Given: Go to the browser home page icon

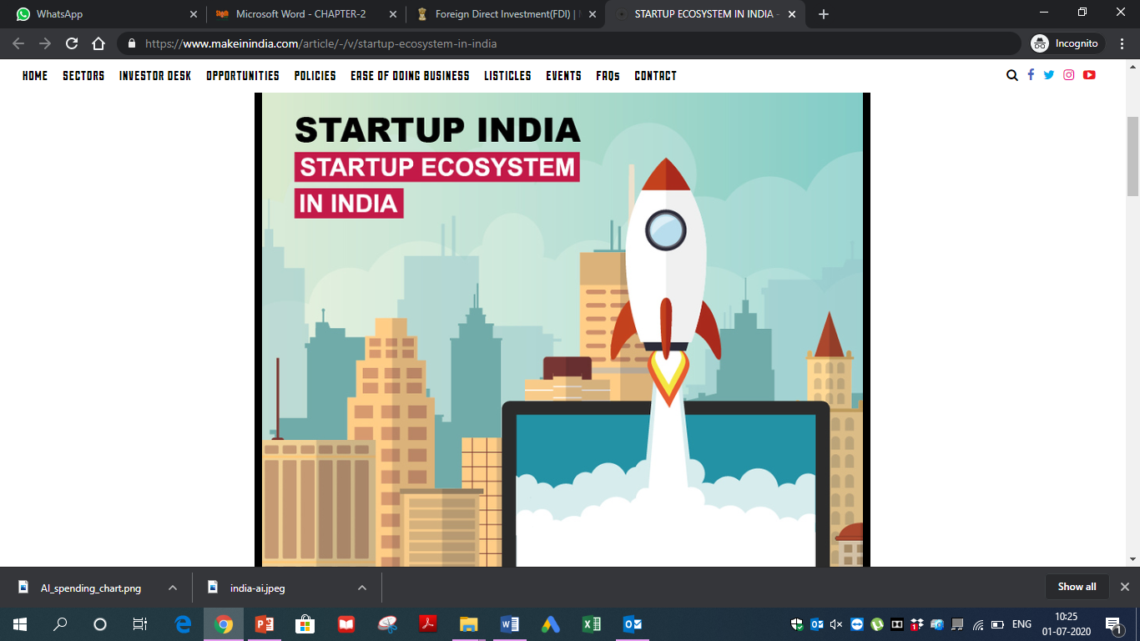Looking at the screenshot, I should [x=98, y=43].
